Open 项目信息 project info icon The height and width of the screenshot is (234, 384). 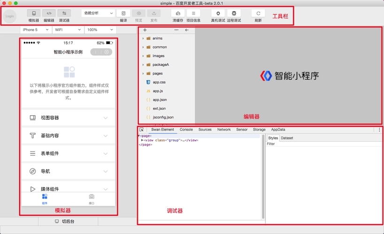coord(193,14)
